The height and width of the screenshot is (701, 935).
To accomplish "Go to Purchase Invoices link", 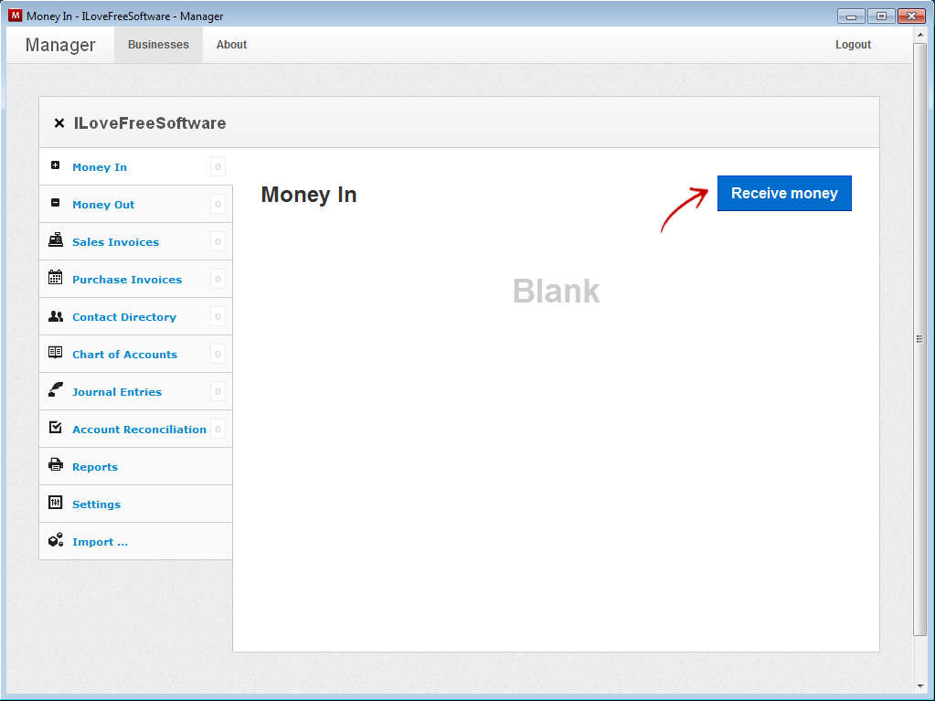I will tap(127, 280).
